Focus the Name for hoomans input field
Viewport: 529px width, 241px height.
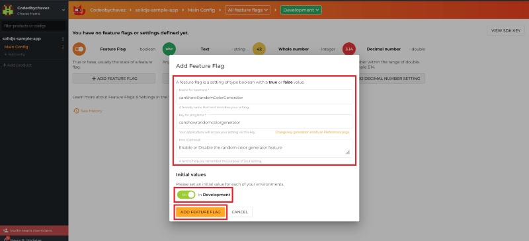point(264,97)
